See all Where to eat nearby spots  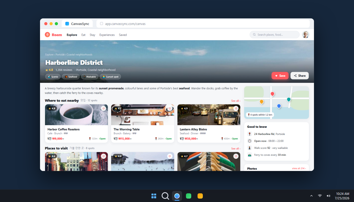(236, 101)
